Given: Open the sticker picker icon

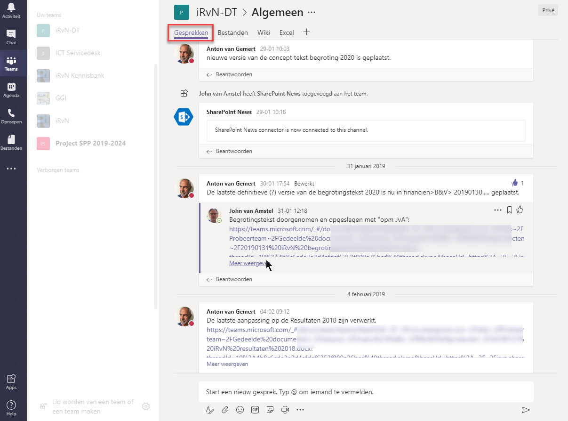Looking at the screenshot, I should pos(270,410).
